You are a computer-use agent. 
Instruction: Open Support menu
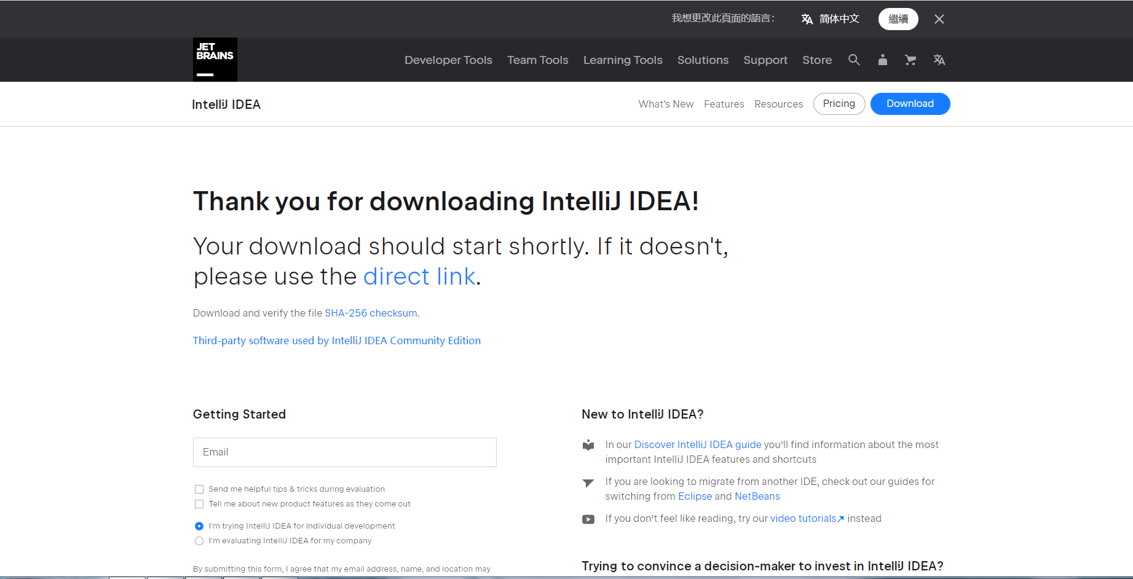pyautogui.click(x=765, y=60)
